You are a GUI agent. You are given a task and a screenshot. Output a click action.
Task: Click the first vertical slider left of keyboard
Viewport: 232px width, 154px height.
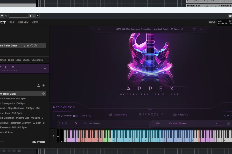(x=58, y=136)
